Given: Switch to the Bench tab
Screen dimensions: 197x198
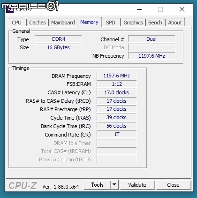Looking at the screenshot, I should coord(155,23).
